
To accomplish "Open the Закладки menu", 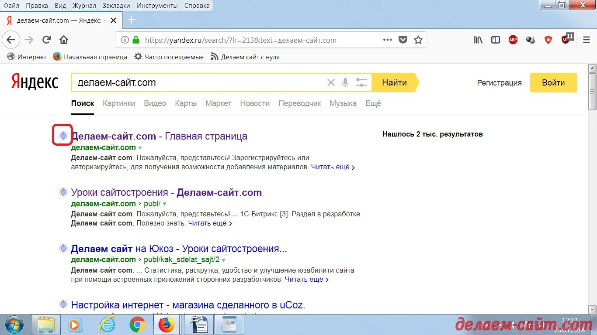I will click(x=116, y=6).
